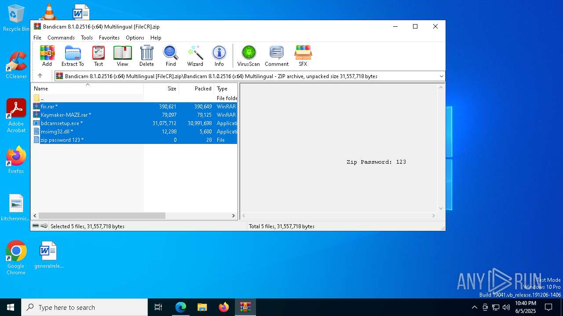This screenshot has width=563, height=316.
Task: Open Task View button
Action: [158, 307]
